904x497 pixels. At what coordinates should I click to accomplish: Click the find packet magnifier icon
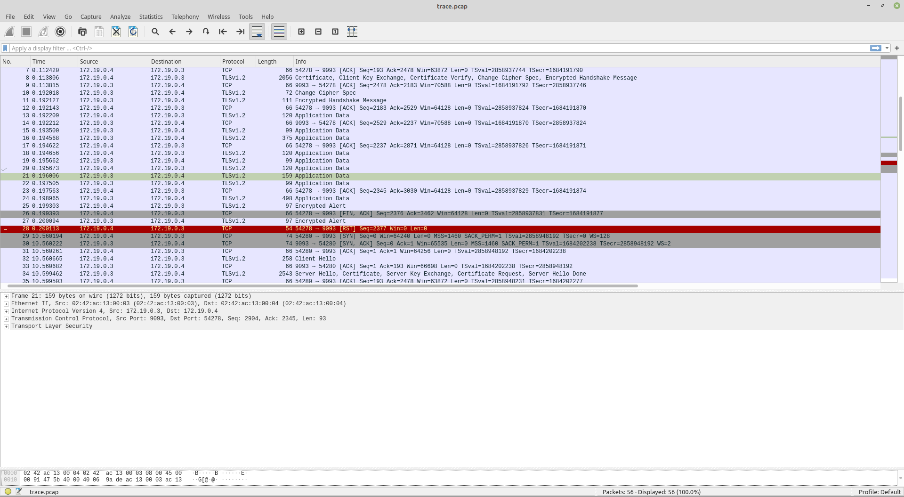[x=155, y=32]
